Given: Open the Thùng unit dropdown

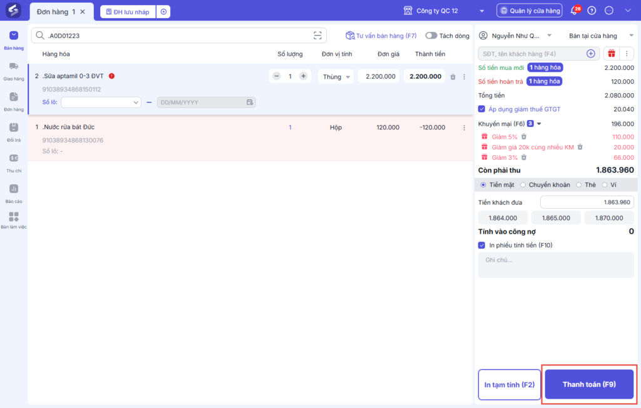Looking at the screenshot, I should point(336,77).
